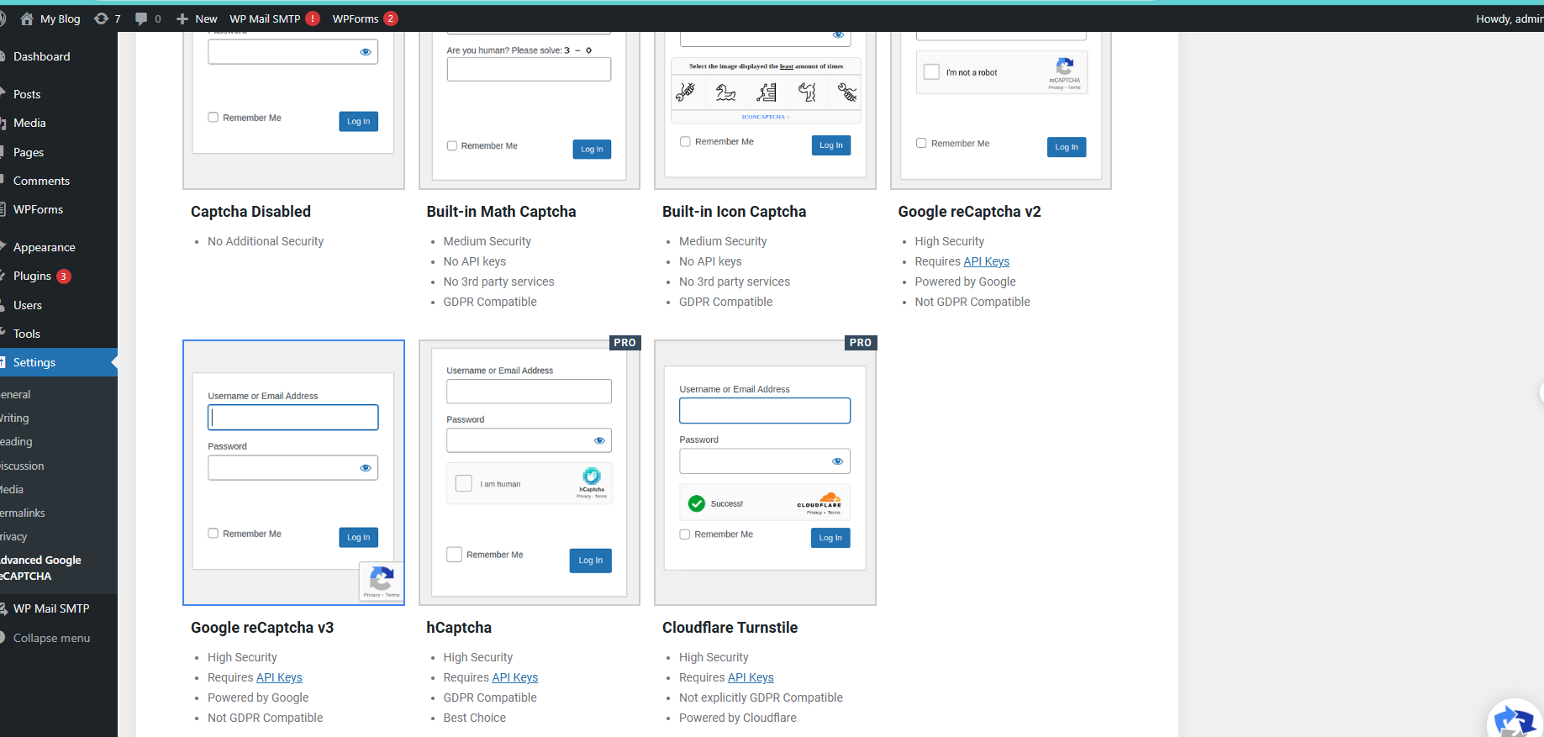Image resolution: width=1544 pixels, height=737 pixels.
Task: Select the first icon captcha image
Action: tap(686, 92)
